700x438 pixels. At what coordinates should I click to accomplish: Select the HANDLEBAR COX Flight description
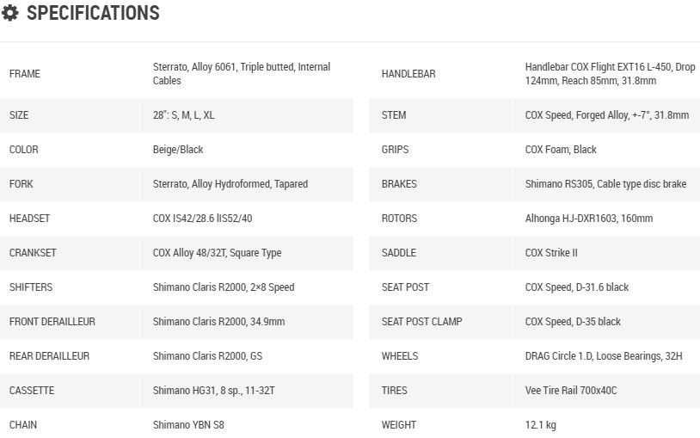tap(610, 74)
